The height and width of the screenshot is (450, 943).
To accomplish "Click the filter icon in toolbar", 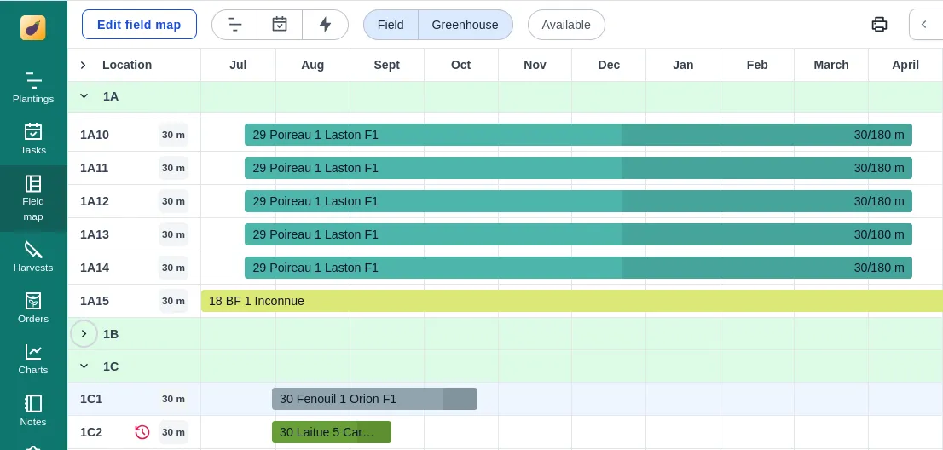I will [x=234, y=25].
